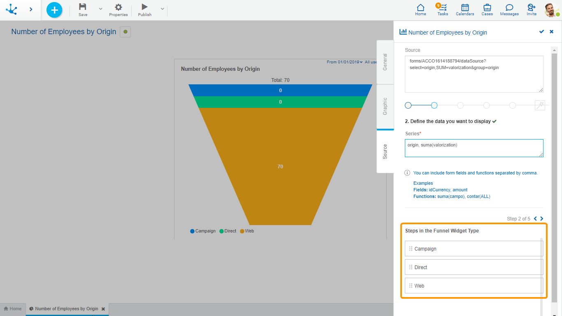Confirm changes with the checkmark button
This screenshot has height=316, width=562.
point(541,32)
